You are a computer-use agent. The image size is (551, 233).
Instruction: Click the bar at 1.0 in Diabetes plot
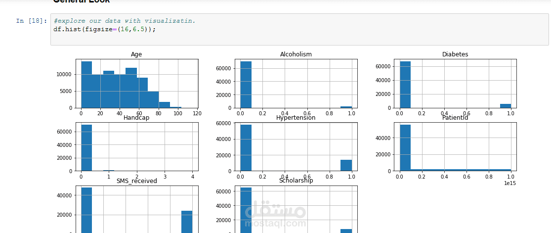tap(506, 106)
